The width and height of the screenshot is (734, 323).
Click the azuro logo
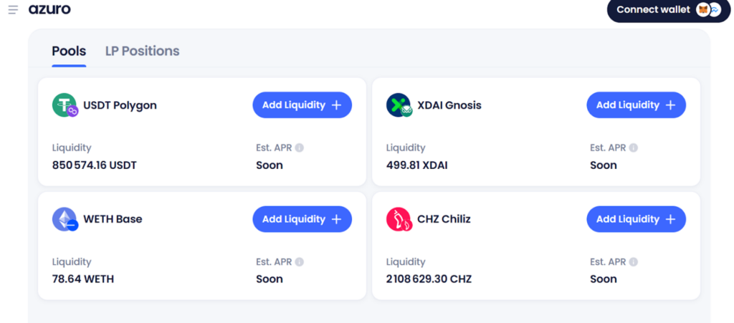49,9
